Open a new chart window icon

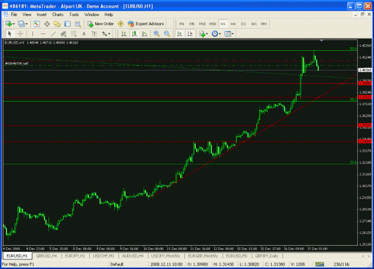click(8, 23)
